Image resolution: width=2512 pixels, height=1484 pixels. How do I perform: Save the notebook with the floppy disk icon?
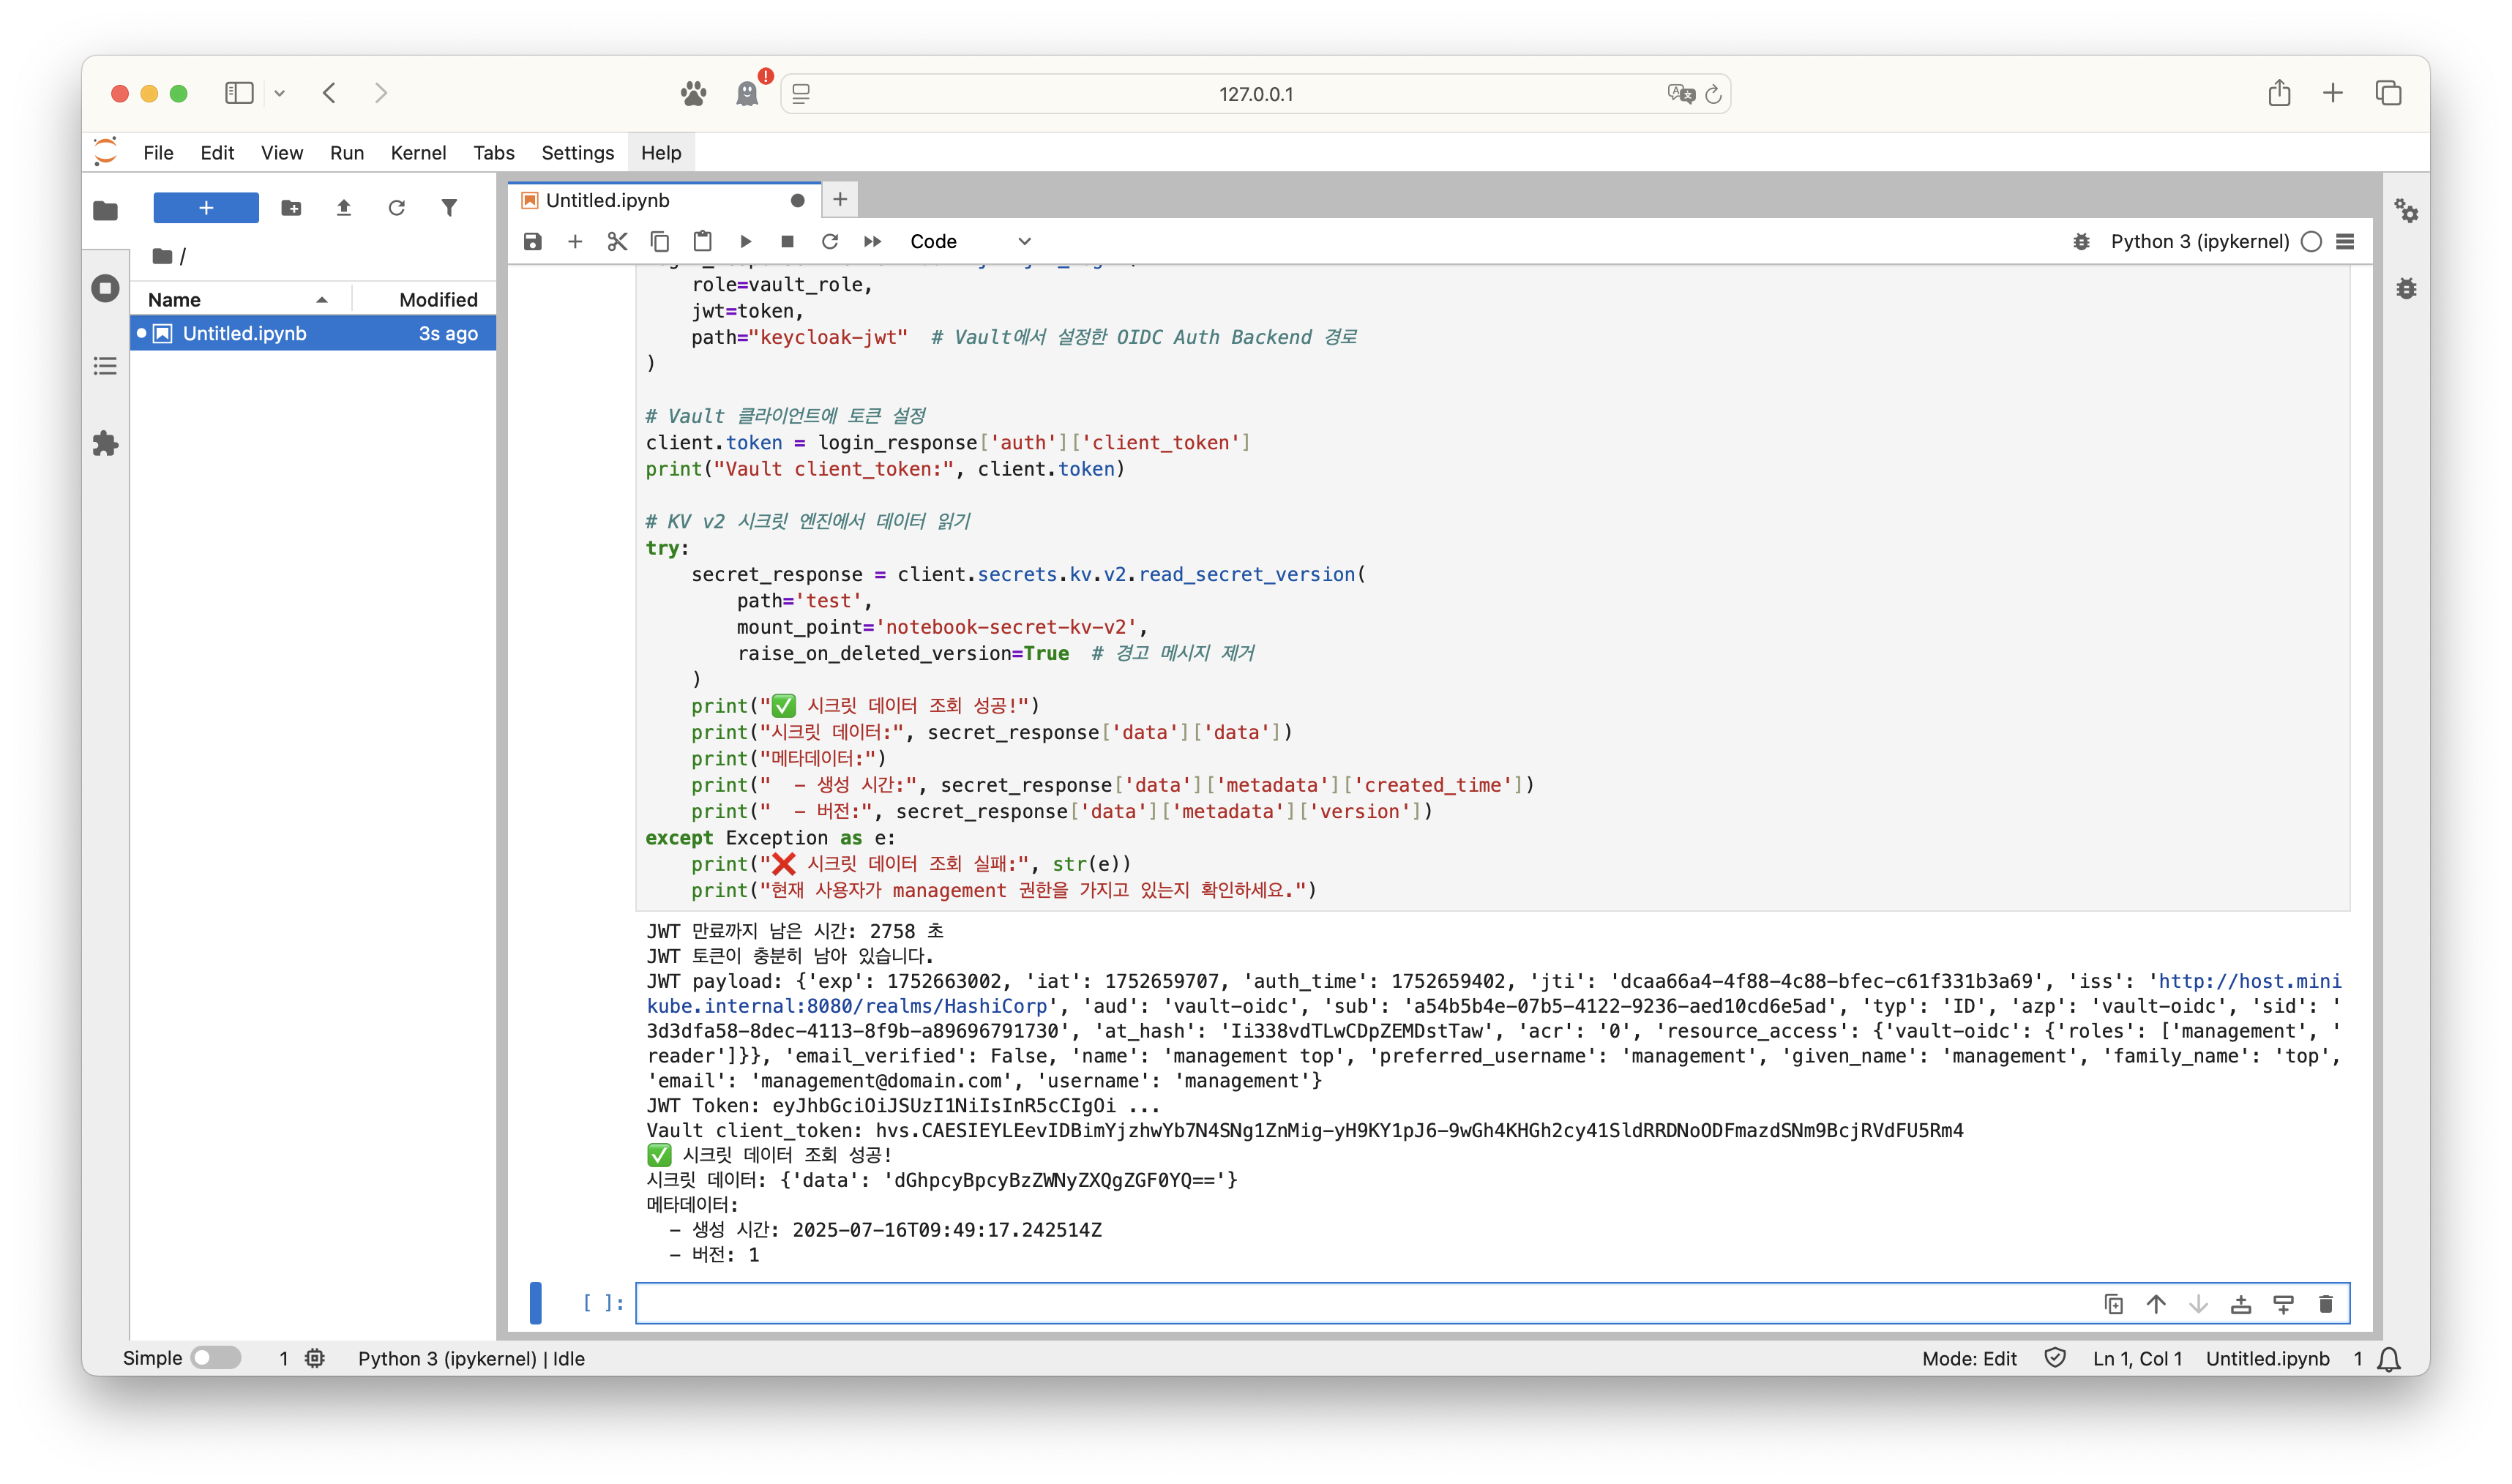(x=532, y=241)
